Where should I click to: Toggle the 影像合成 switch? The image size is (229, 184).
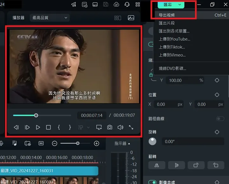tap(152, 182)
